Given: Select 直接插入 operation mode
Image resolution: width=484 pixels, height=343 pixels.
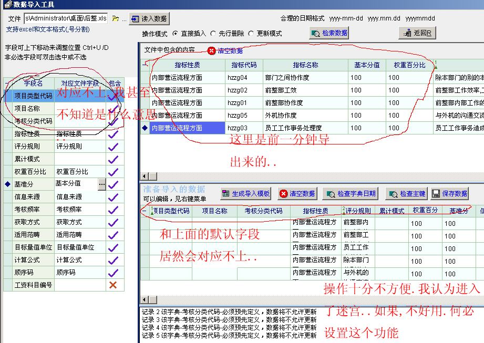Looking at the screenshot, I should click(x=176, y=33).
